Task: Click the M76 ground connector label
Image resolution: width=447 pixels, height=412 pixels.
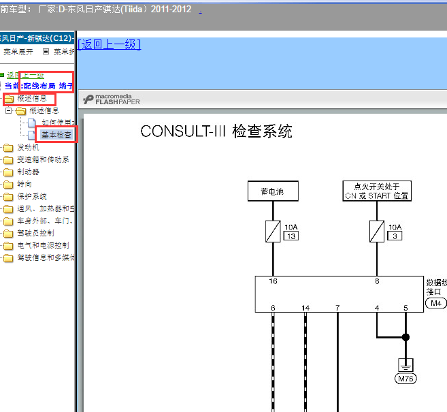Action: (x=405, y=379)
